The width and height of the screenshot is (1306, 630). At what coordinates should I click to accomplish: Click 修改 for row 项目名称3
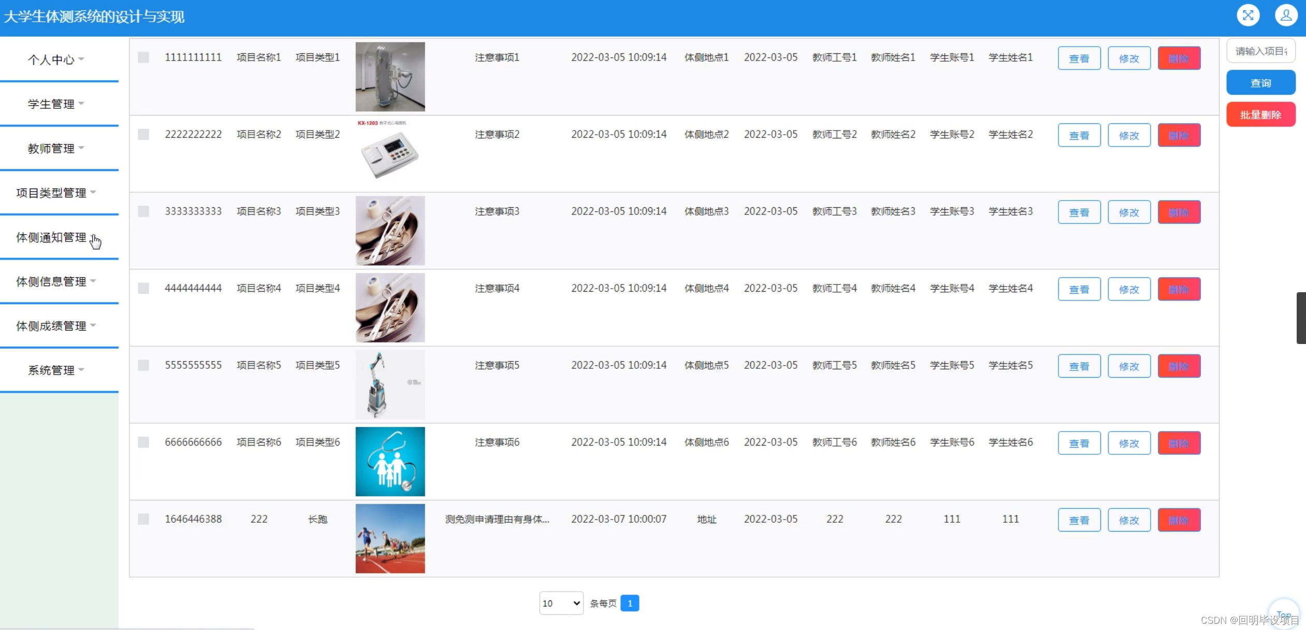click(1128, 212)
